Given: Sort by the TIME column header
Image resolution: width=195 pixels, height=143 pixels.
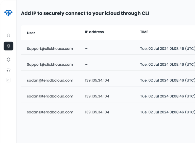Looking at the screenshot, I should pos(144,32).
